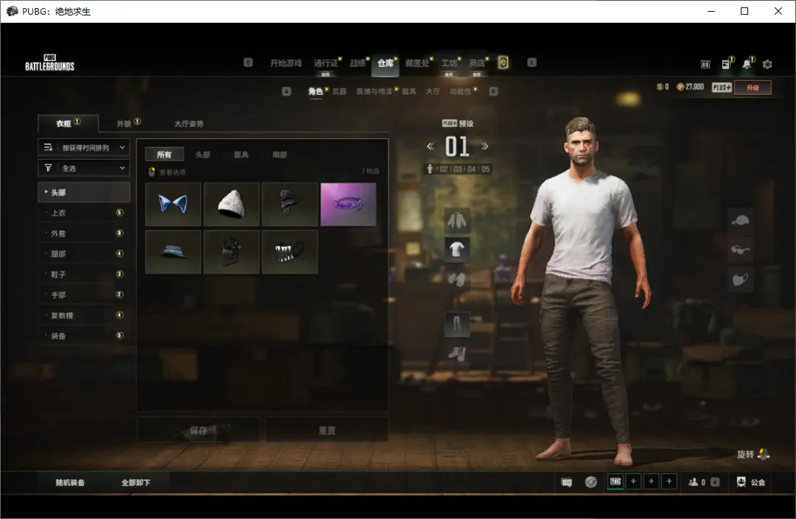Select the white knit beanie item
Viewport: 796px width, 519px height.
tap(231, 204)
